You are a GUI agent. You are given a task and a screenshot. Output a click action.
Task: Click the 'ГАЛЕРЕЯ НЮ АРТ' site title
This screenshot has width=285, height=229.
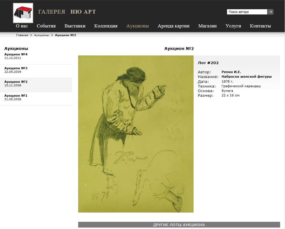pos(67,12)
